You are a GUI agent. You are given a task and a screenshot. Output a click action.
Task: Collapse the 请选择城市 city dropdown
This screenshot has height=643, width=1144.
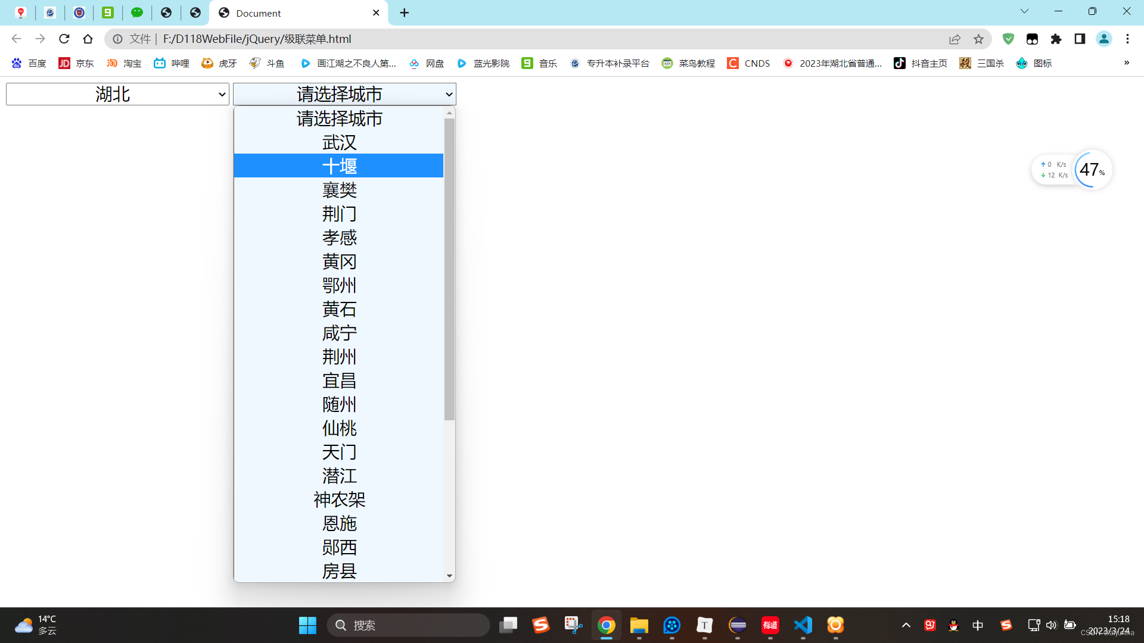(x=344, y=94)
